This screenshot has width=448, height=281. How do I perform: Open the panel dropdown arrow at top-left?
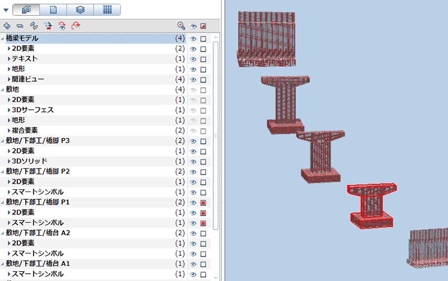click(6, 10)
